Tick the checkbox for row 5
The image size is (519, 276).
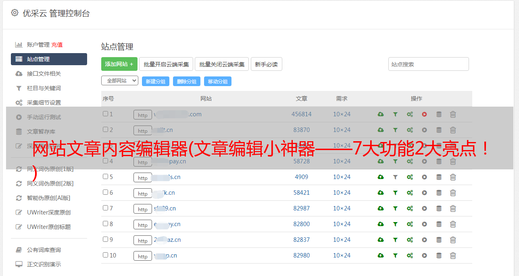point(105,177)
